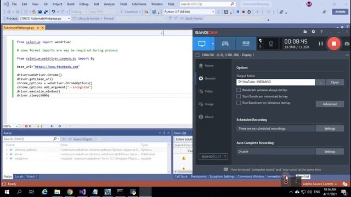Open Add to Source Control in status bar
The width and height of the screenshot is (351, 197).
pyautogui.click(x=320, y=184)
